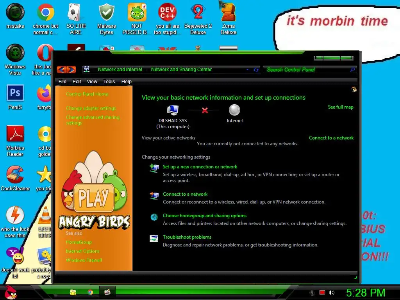Click the DILSHAD-SYS computer icon
400x300 pixels.
[x=173, y=110]
